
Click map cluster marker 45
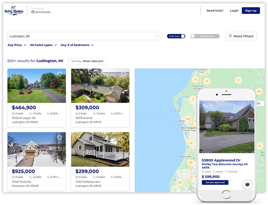tap(259, 91)
